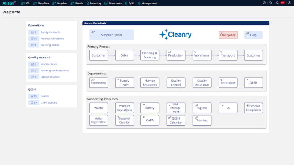Open the user profile icon

[x=289, y=3]
